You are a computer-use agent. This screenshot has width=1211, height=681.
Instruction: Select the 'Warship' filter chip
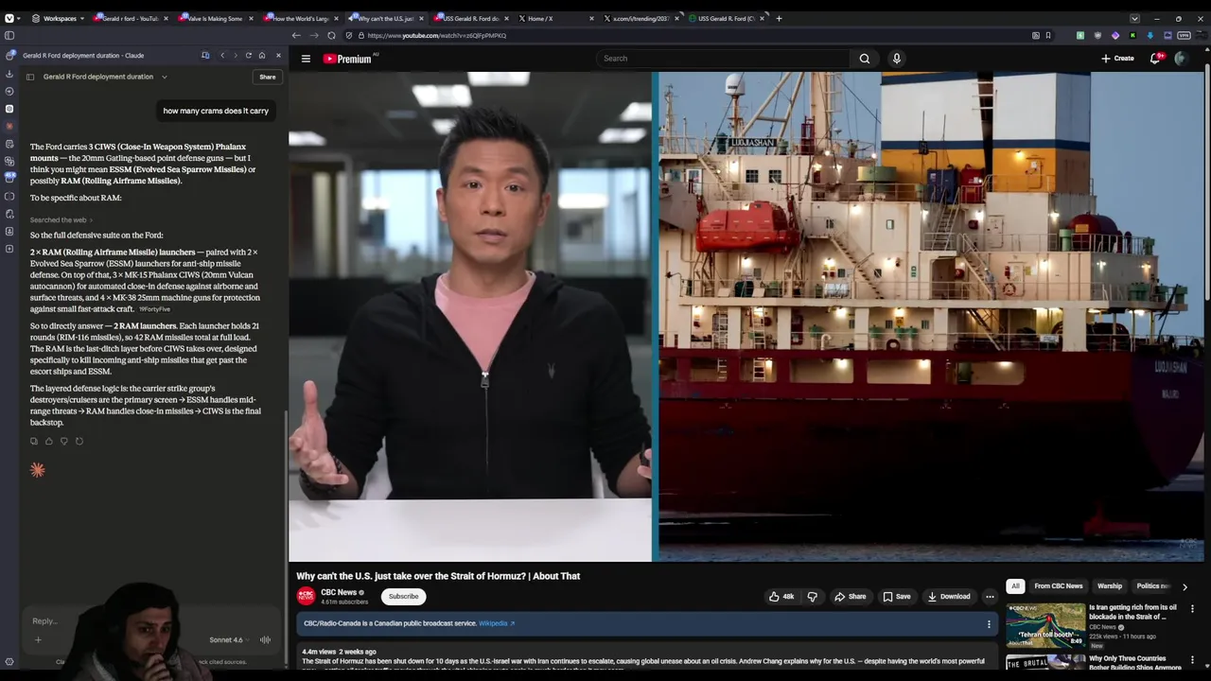click(x=1110, y=586)
